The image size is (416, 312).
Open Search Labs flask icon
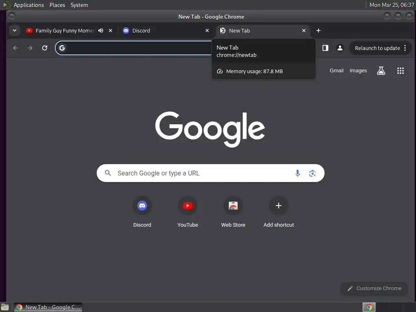click(381, 71)
